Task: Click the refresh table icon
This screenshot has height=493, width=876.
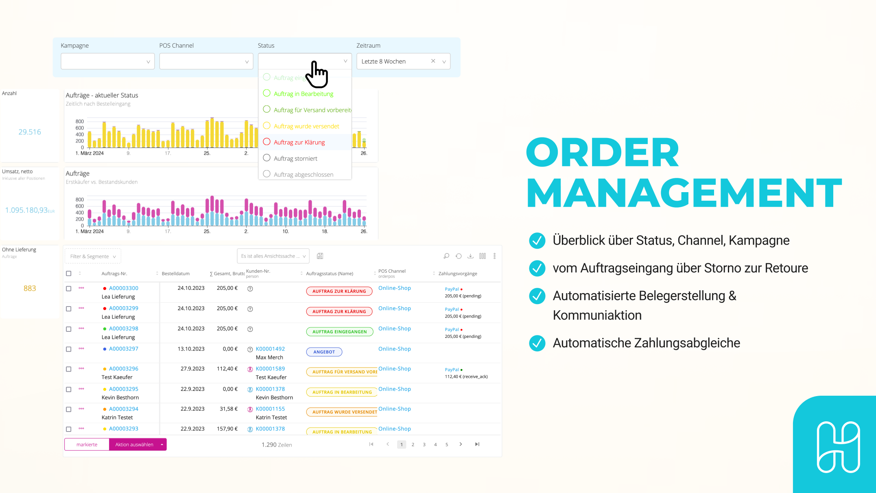Action: pos(459,256)
